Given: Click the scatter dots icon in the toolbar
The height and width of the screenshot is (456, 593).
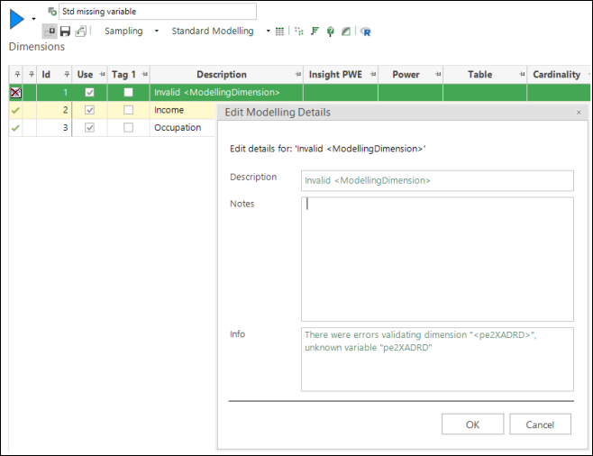Looking at the screenshot, I should (299, 31).
